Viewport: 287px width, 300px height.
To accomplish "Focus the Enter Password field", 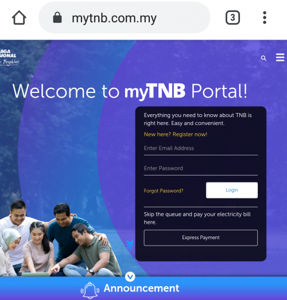I will click(201, 169).
